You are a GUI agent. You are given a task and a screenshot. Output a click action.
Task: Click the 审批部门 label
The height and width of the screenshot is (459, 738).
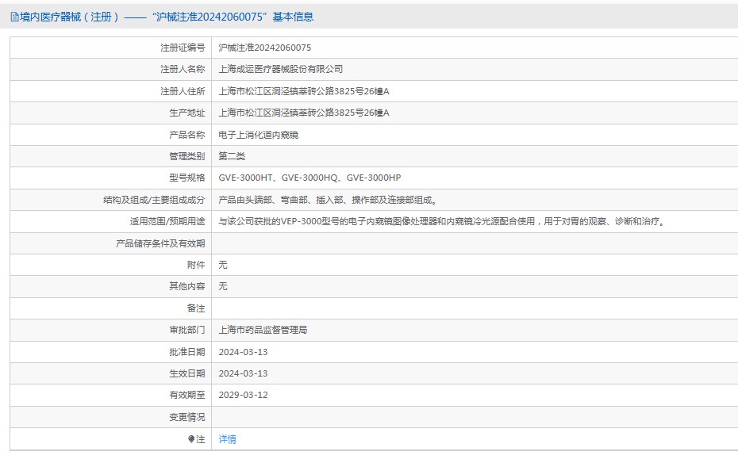point(187,330)
